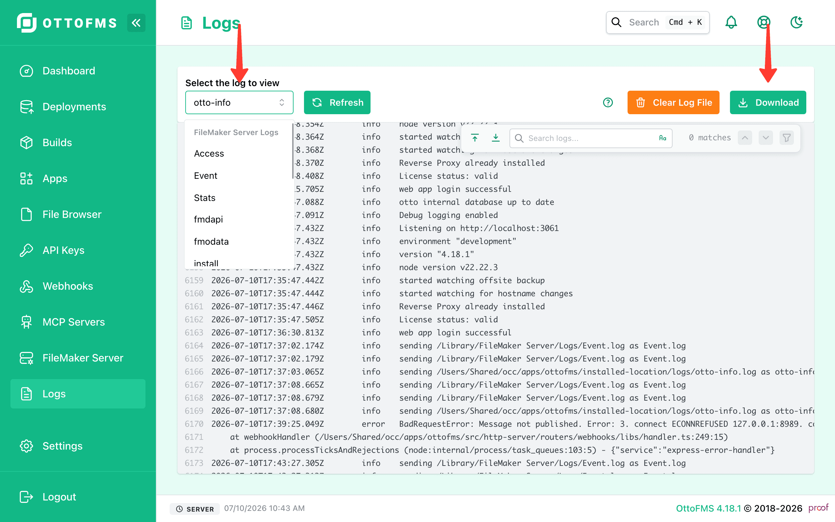Click the '0 matches' counter
835x522 pixels.
(x=710, y=138)
